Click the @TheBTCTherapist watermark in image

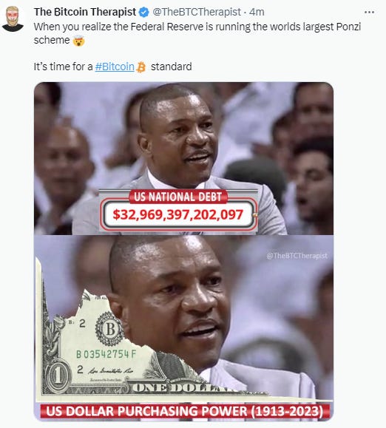pos(297,256)
